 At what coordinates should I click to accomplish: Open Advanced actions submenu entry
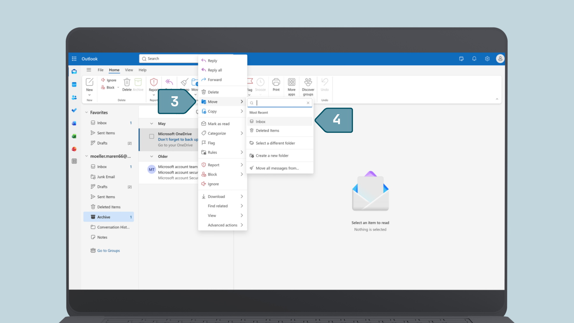click(223, 225)
